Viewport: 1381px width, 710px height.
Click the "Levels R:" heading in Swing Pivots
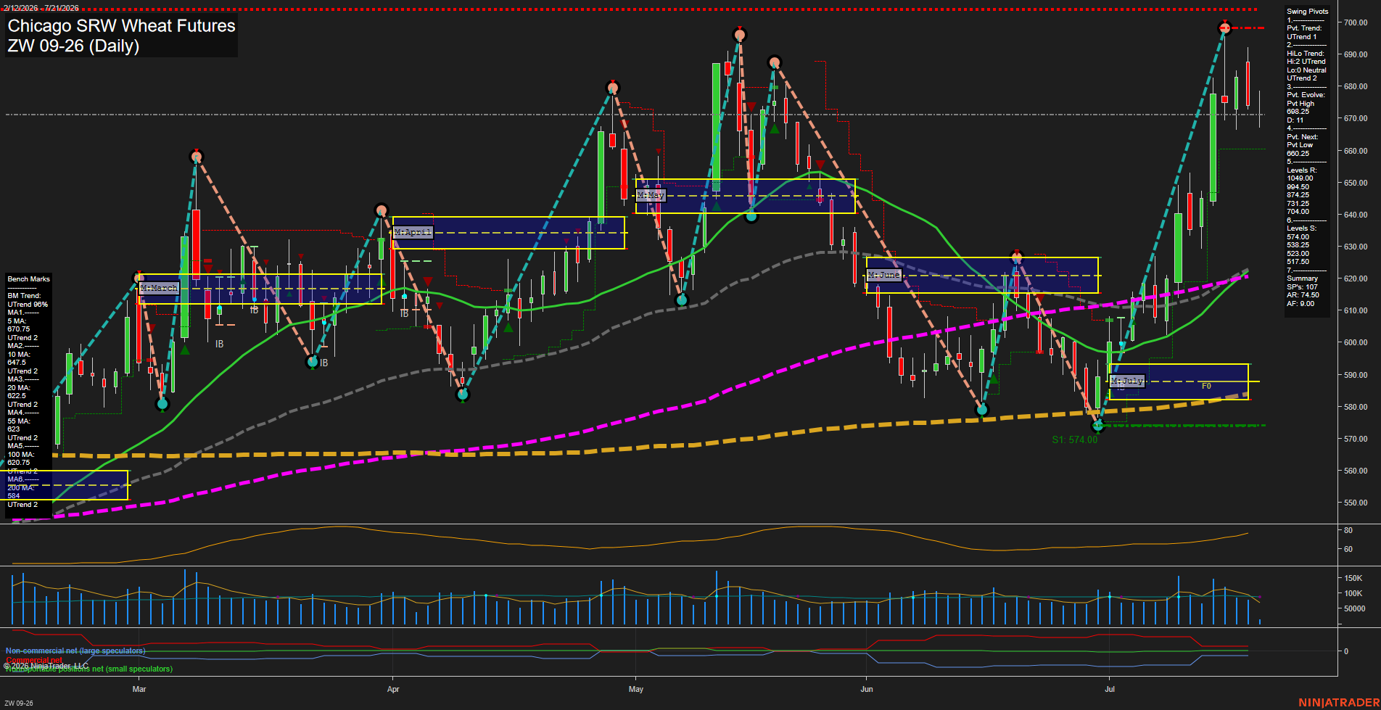coord(1301,170)
